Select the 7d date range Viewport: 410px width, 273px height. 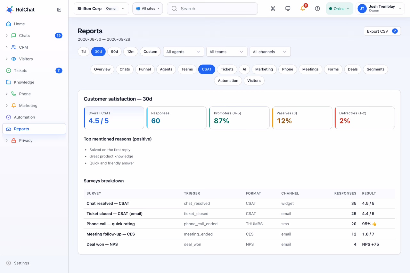[84, 52]
